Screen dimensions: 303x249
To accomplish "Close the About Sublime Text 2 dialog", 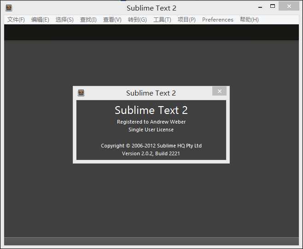I will click(219, 91).
